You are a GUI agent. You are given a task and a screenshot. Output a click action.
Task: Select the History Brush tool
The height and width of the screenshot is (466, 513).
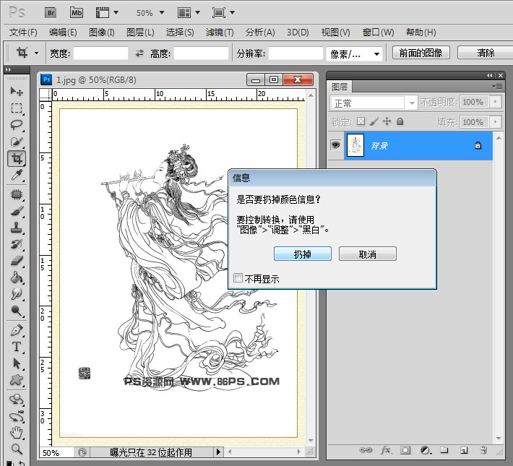point(17,244)
